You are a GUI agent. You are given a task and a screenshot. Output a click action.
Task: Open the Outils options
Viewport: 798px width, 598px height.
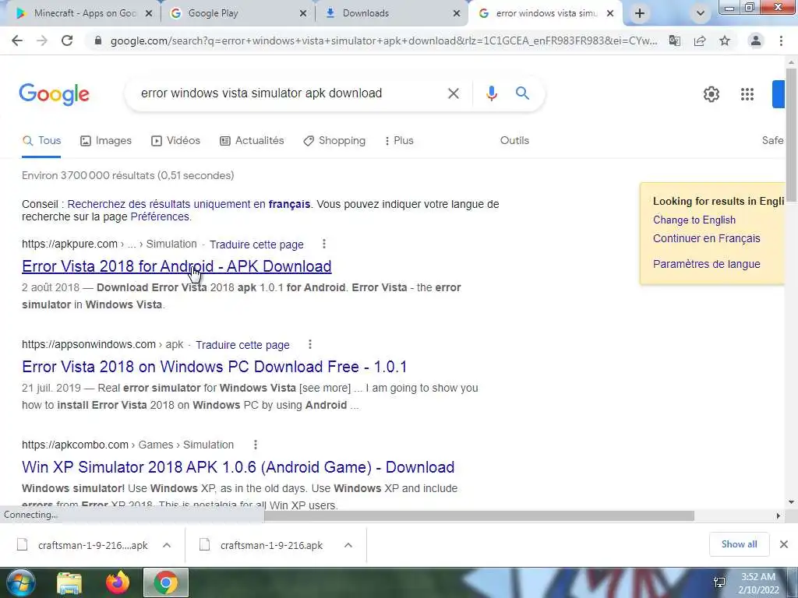pyautogui.click(x=514, y=140)
